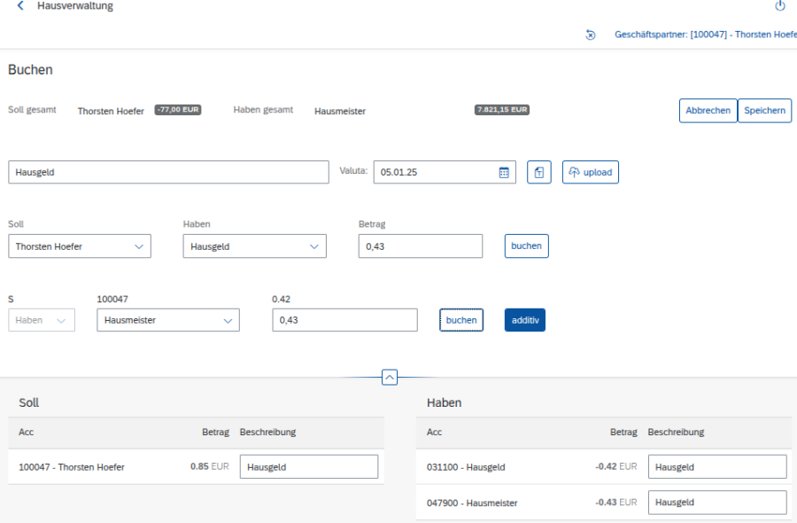Click the first buchen button beside Betrag

[526, 246]
